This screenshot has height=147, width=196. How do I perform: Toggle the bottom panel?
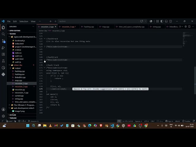[x=166, y=21]
